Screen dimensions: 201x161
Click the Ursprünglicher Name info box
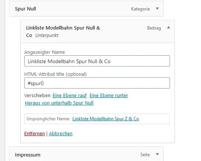[x=97, y=119]
